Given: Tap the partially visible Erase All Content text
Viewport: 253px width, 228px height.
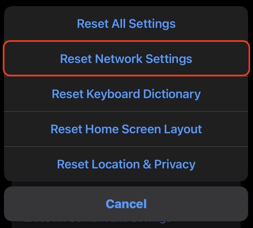Looking at the screenshot, I should pyautogui.click(x=126, y=219).
